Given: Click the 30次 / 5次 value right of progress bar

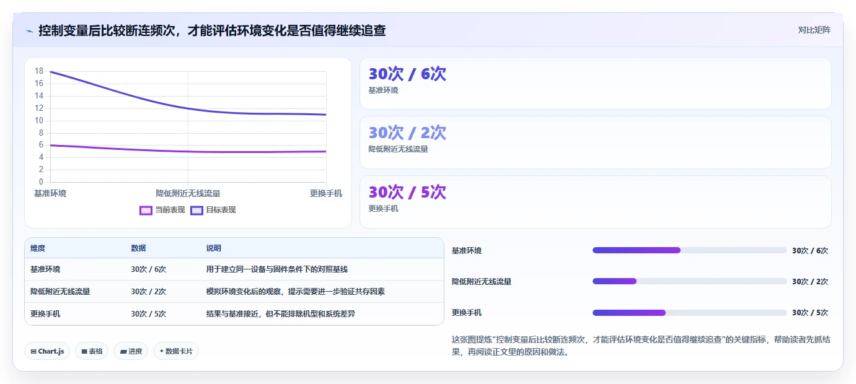Looking at the screenshot, I should (810, 313).
